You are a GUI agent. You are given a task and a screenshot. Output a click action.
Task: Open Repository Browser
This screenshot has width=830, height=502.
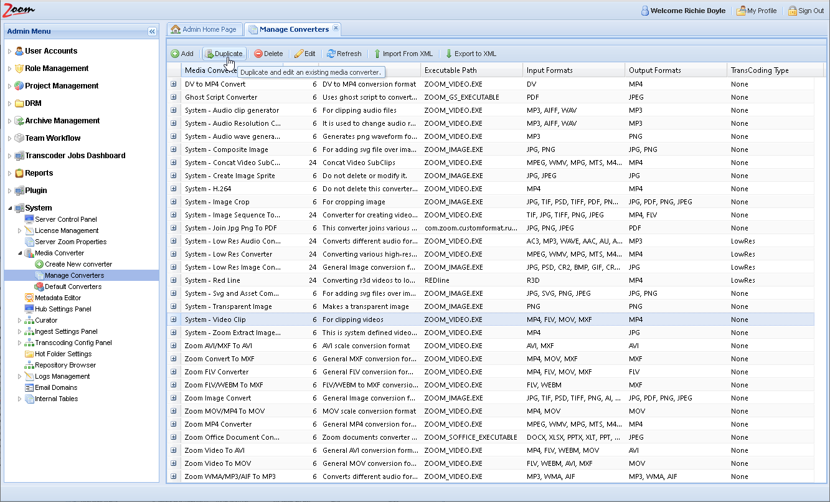pyautogui.click(x=65, y=365)
